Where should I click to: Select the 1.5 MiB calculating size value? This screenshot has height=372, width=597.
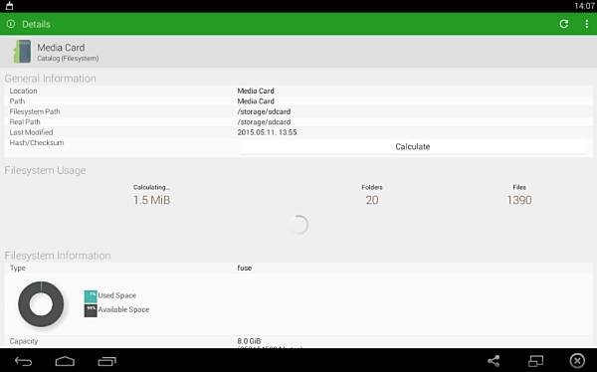pyautogui.click(x=151, y=200)
